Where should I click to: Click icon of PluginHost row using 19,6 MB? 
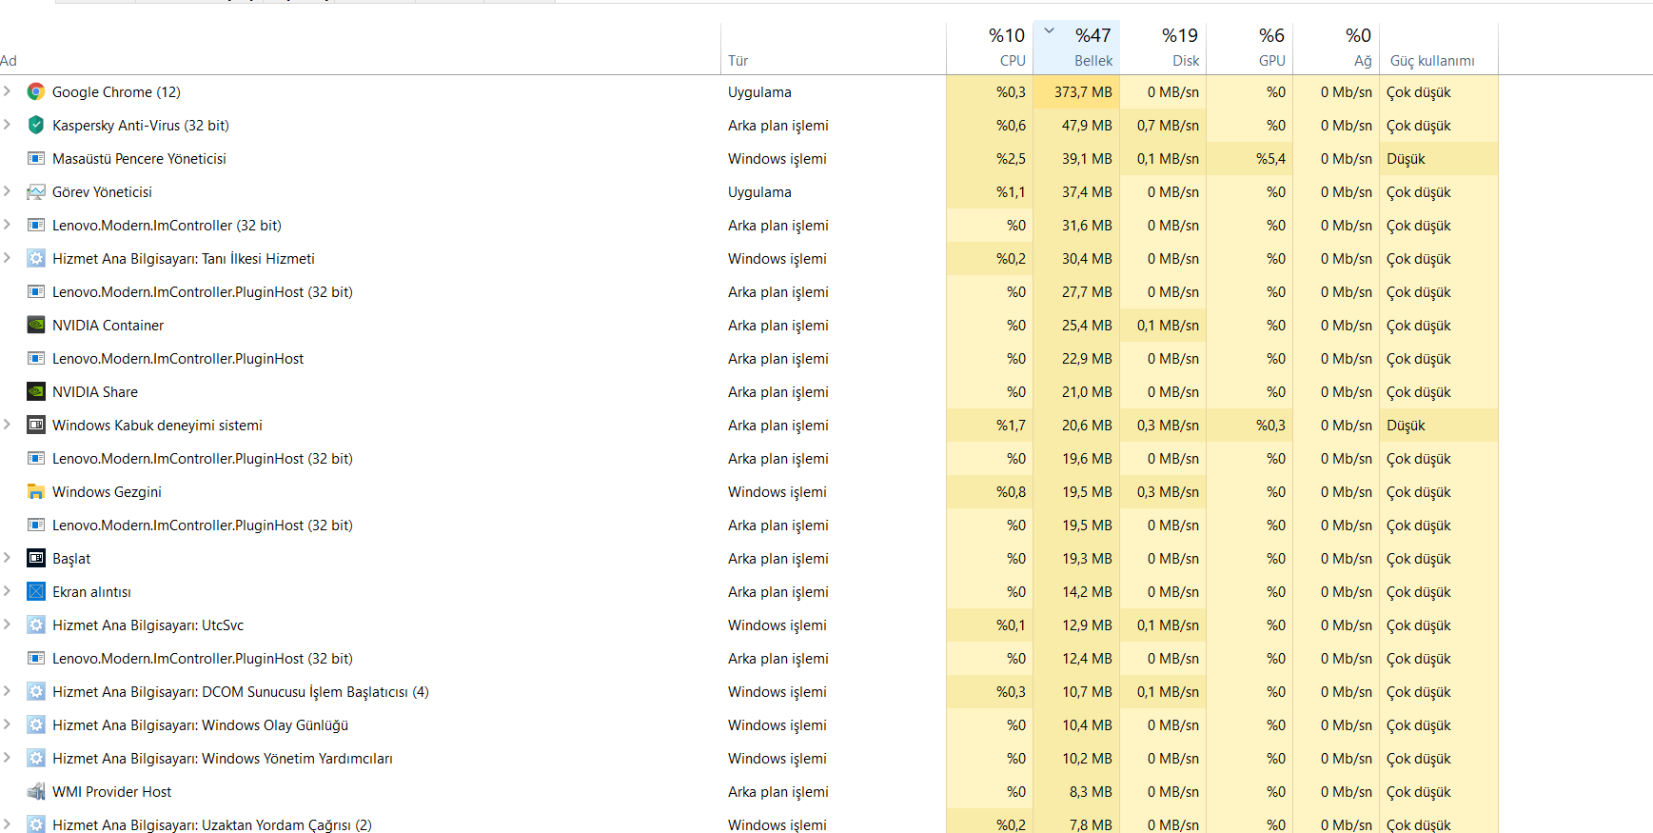click(x=36, y=459)
